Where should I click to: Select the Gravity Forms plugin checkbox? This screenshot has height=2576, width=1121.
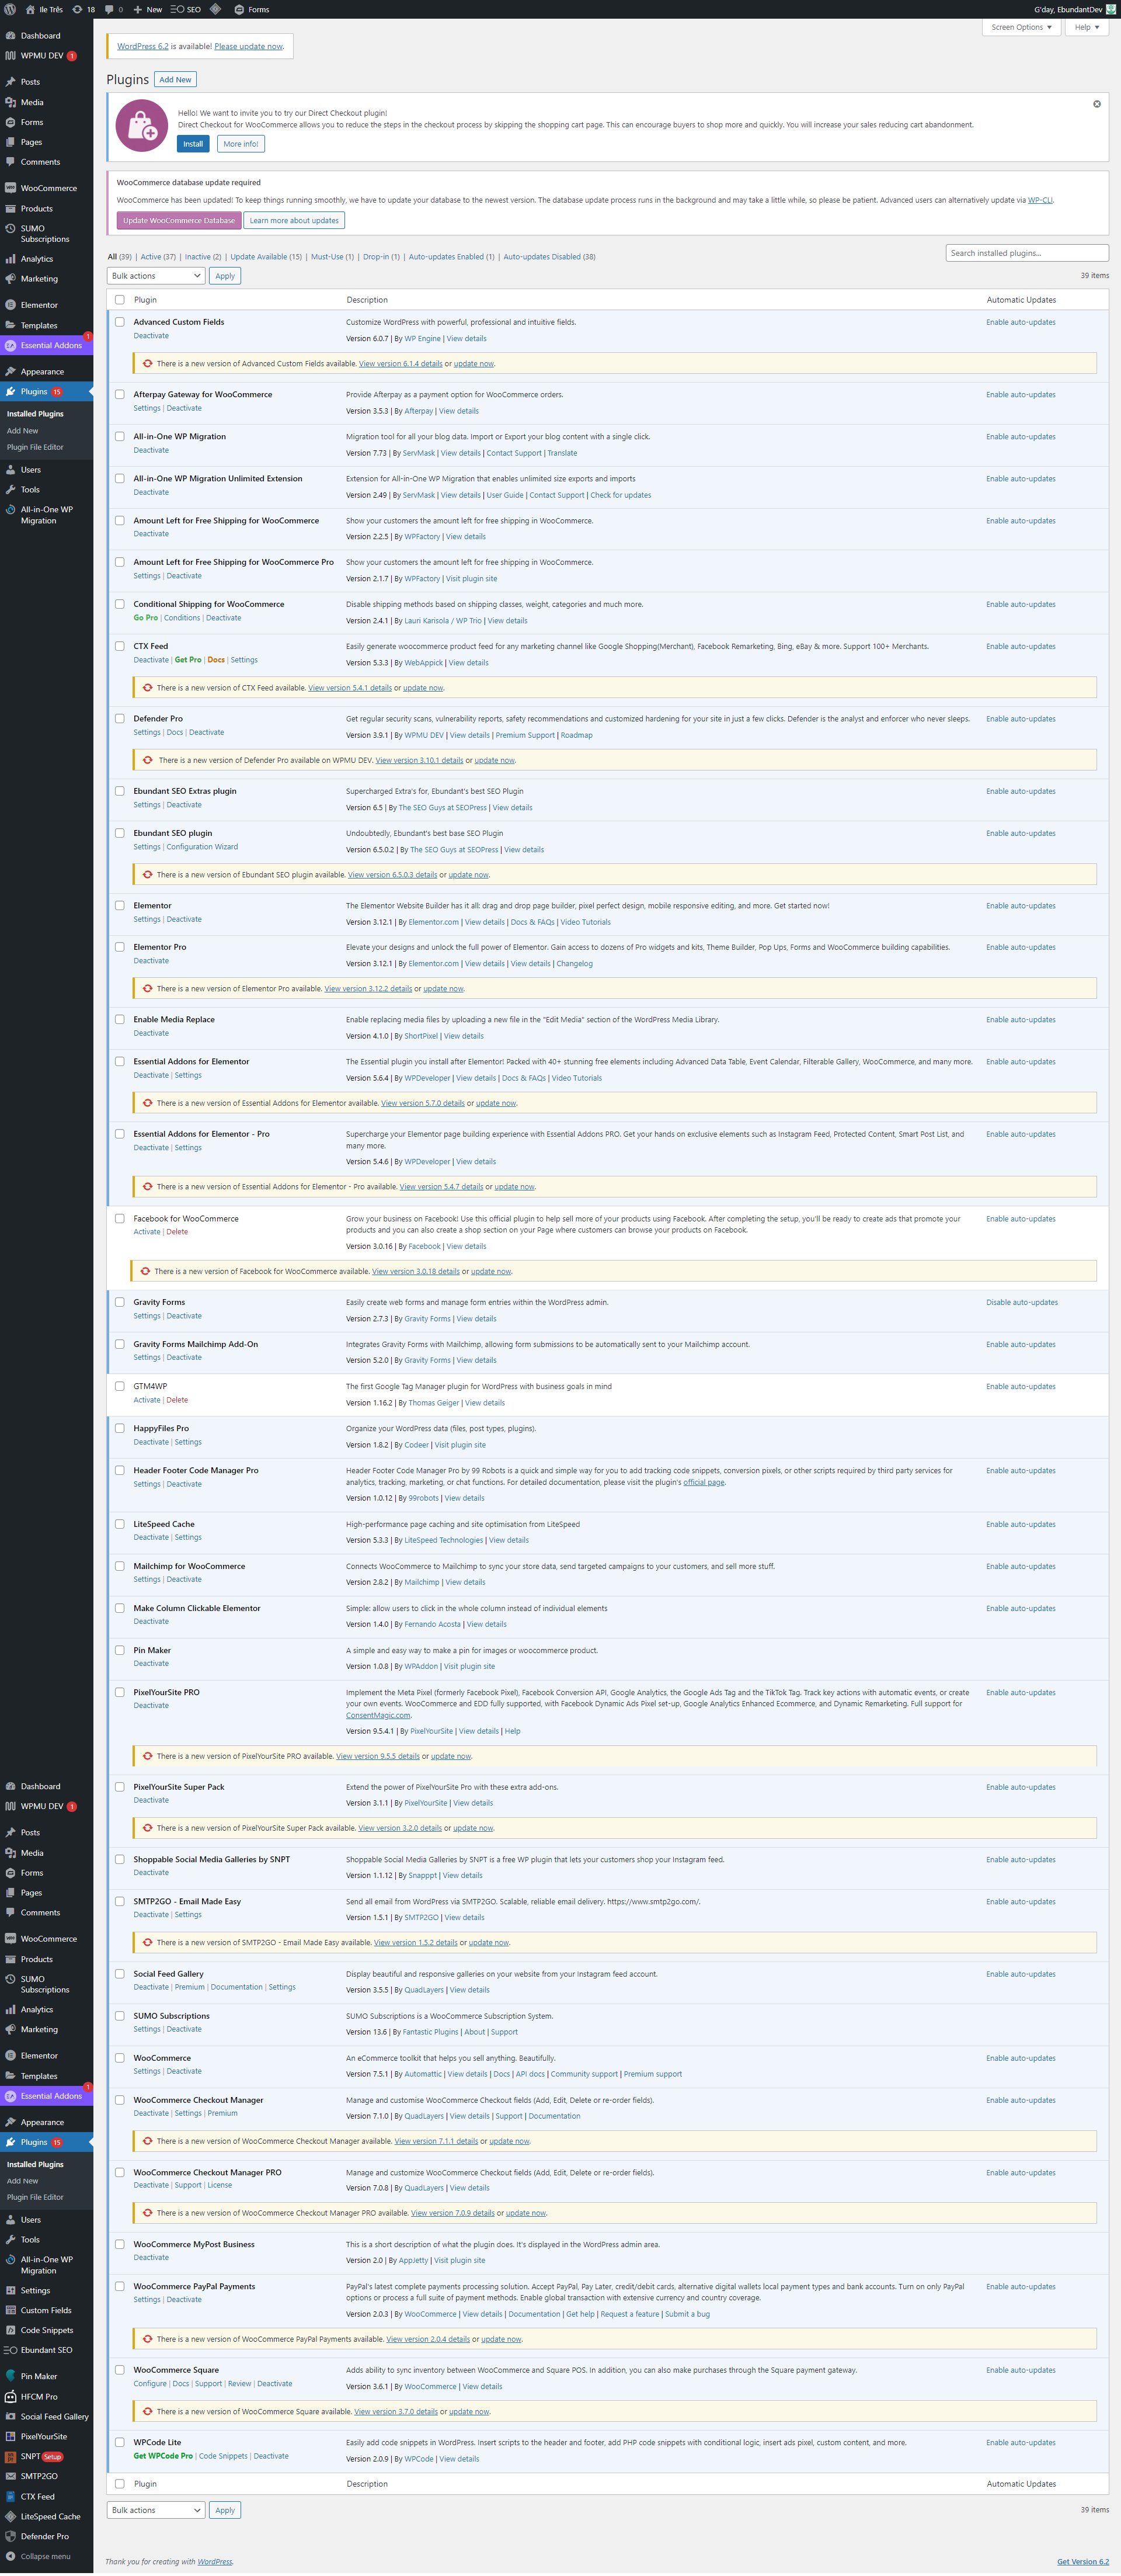[x=120, y=1302]
